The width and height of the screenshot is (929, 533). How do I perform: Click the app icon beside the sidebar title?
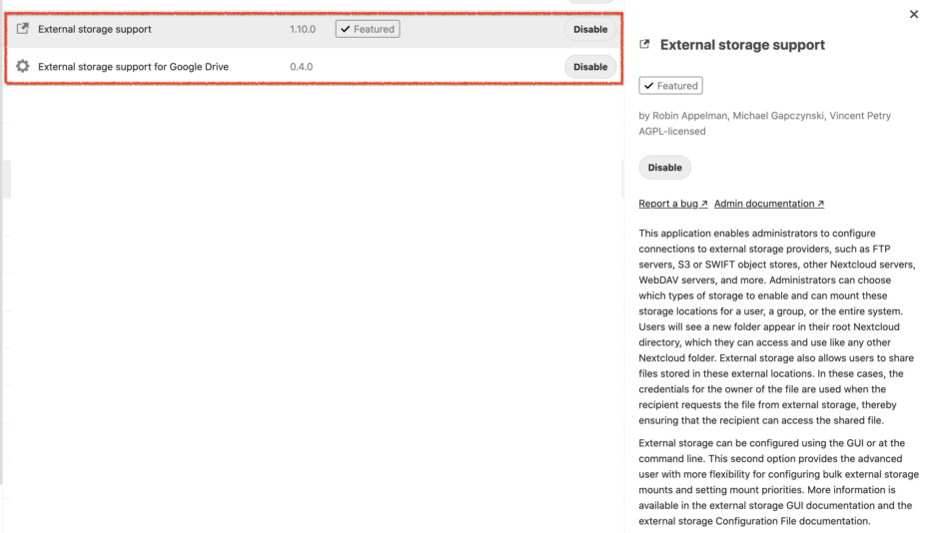tap(644, 45)
